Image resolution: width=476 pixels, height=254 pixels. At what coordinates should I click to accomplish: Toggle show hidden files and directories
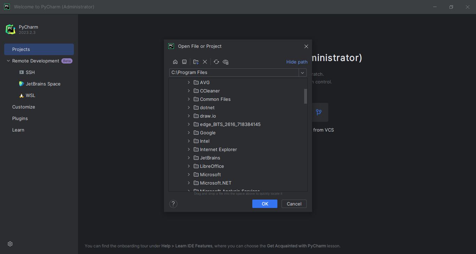225,62
